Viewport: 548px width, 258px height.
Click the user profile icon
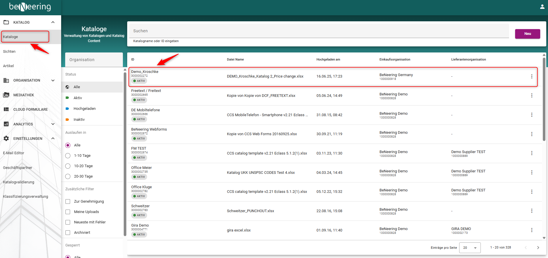[x=542, y=7]
